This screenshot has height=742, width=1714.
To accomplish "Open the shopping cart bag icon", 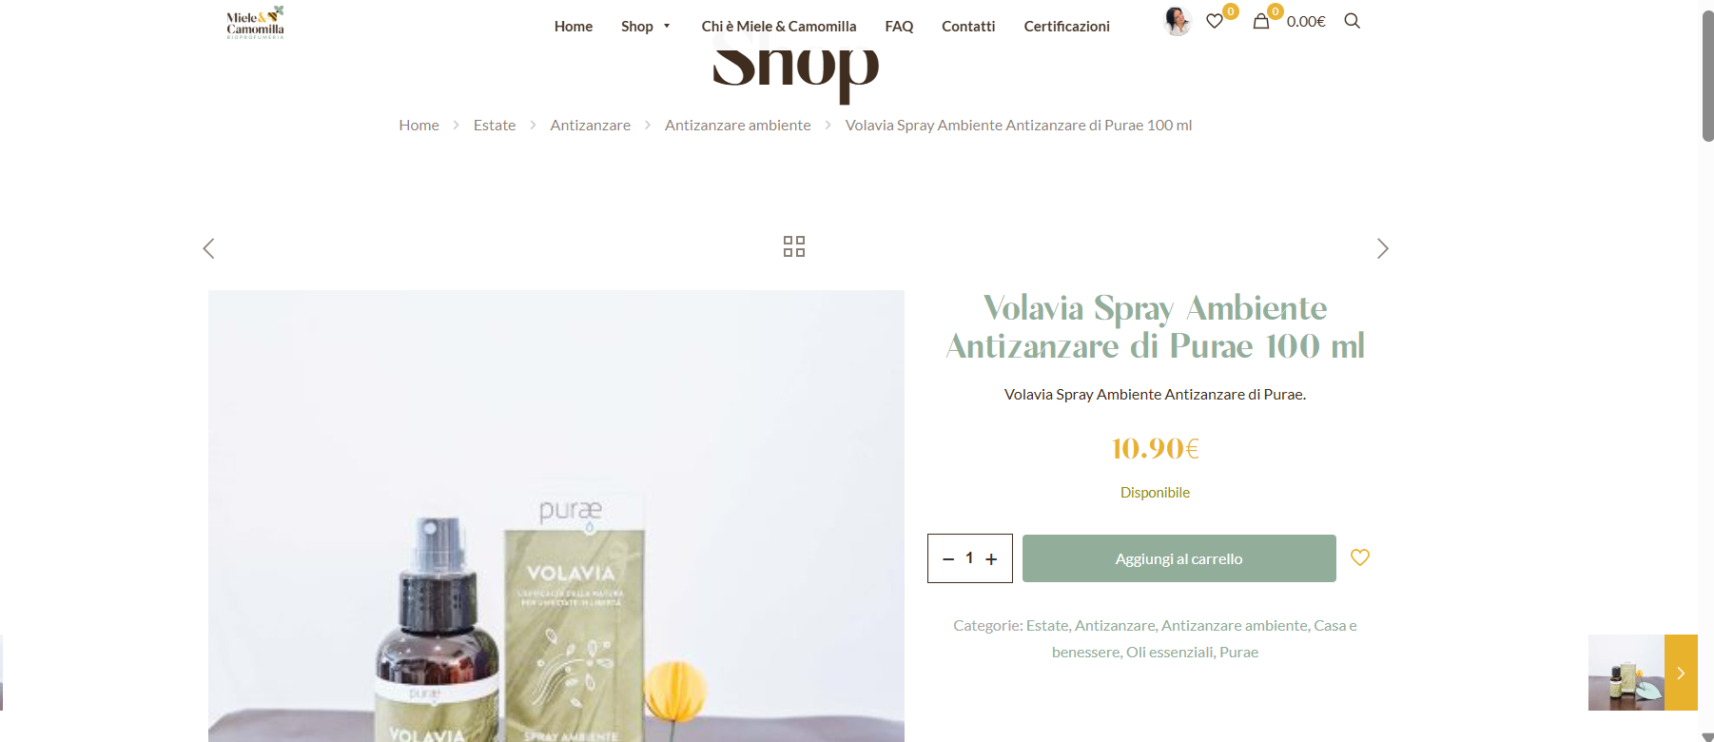I will click(x=1261, y=21).
